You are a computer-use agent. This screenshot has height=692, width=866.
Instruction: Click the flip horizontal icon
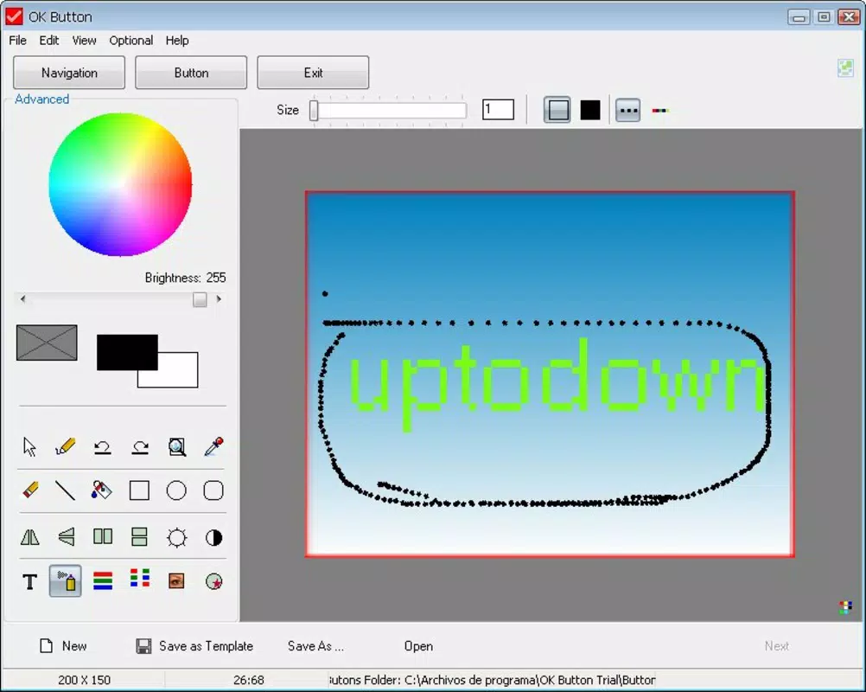(30, 536)
